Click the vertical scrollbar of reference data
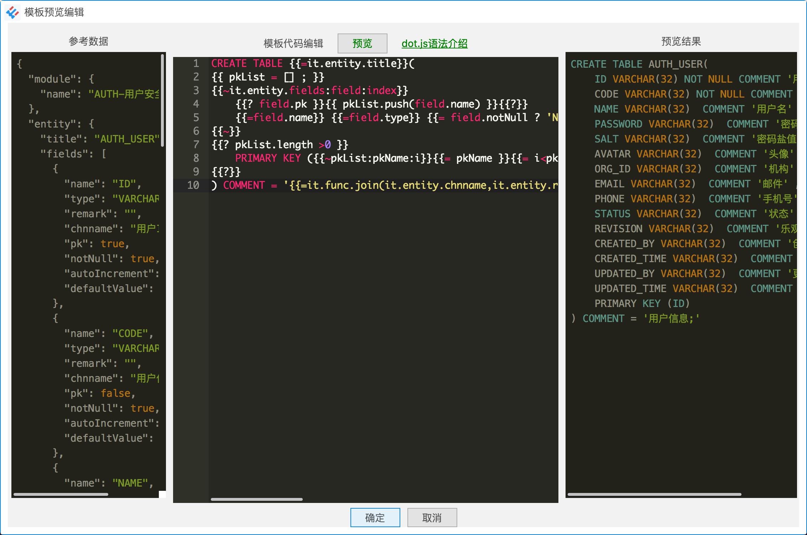 click(163, 100)
